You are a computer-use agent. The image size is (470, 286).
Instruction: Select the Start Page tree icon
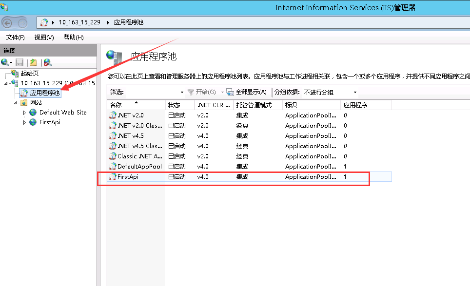click(15, 73)
